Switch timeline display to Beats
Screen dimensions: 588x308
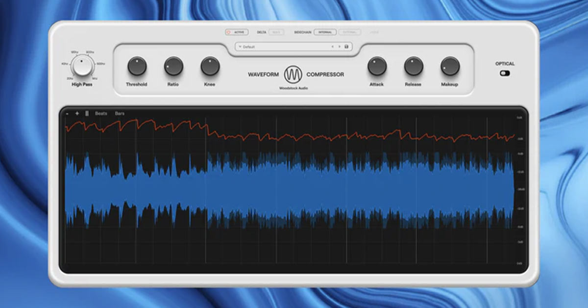click(x=101, y=113)
